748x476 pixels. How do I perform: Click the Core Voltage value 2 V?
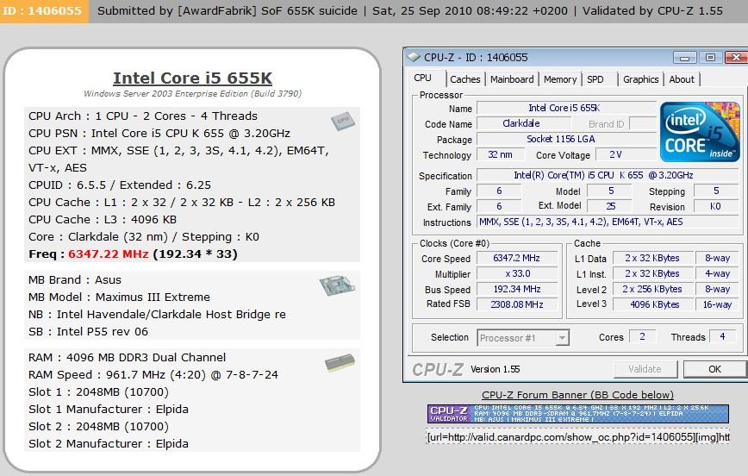point(625,154)
